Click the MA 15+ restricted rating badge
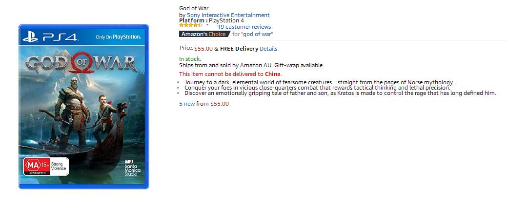The width and height of the screenshot is (507, 204). pos(45,166)
